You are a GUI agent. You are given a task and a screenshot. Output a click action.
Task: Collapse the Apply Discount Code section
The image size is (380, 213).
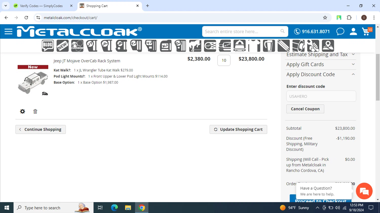(320, 74)
